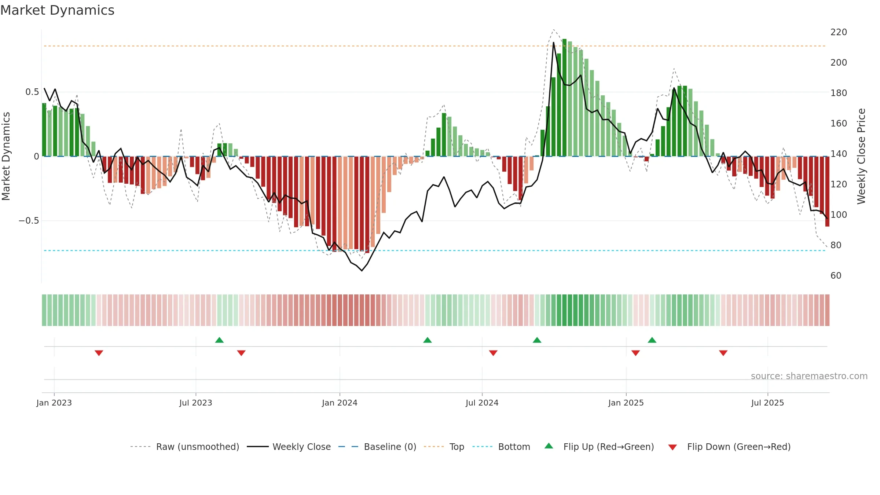
Task: Click the 180 price axis tick label
Action: click(839, 93)
